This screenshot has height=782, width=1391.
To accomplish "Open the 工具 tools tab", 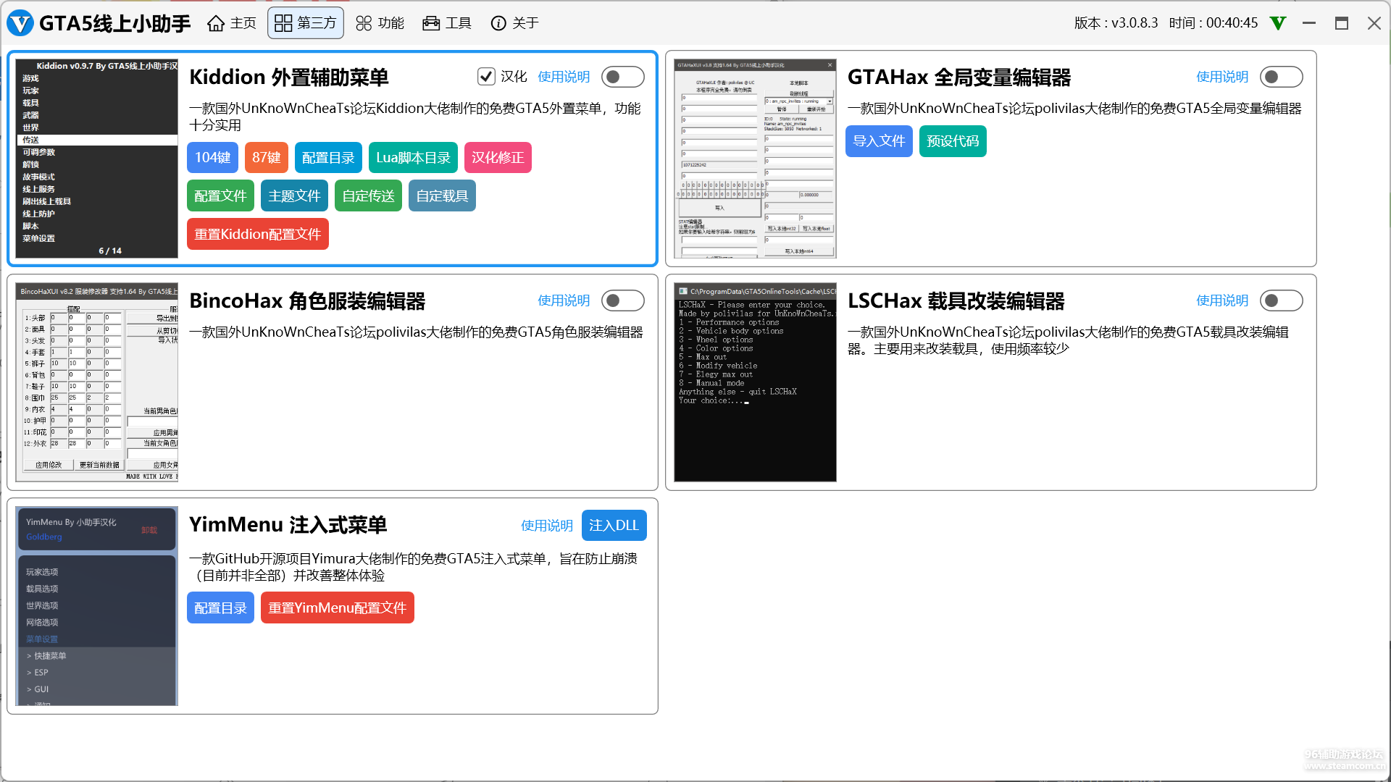I will pos(446,23).
